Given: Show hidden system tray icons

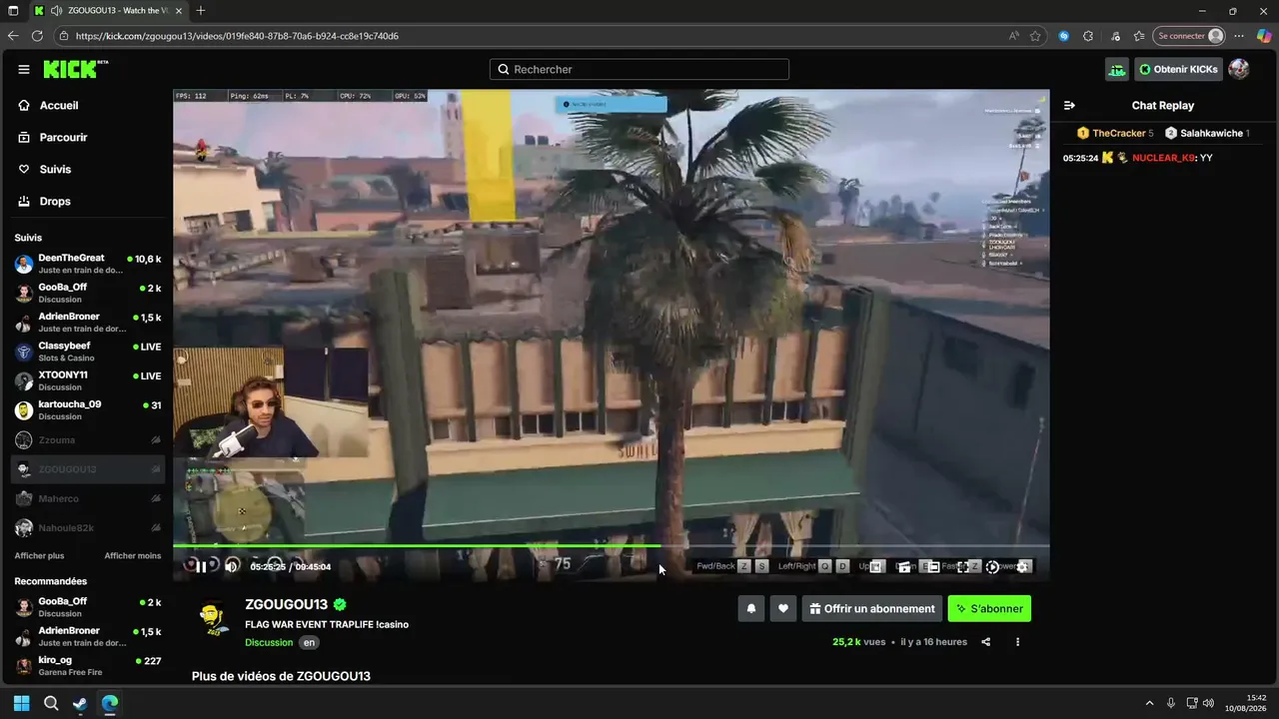Looking at the screenshot, I should pyautogui.click(x=1149, y=703).
